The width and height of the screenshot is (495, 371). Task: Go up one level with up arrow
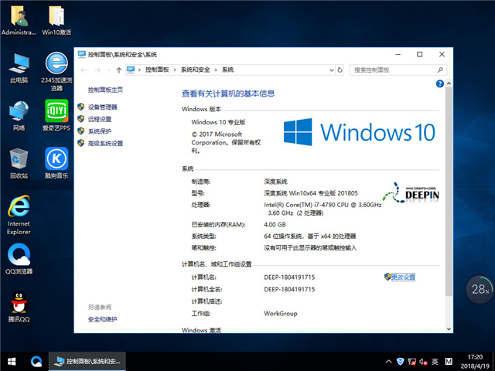pos(118,70)
